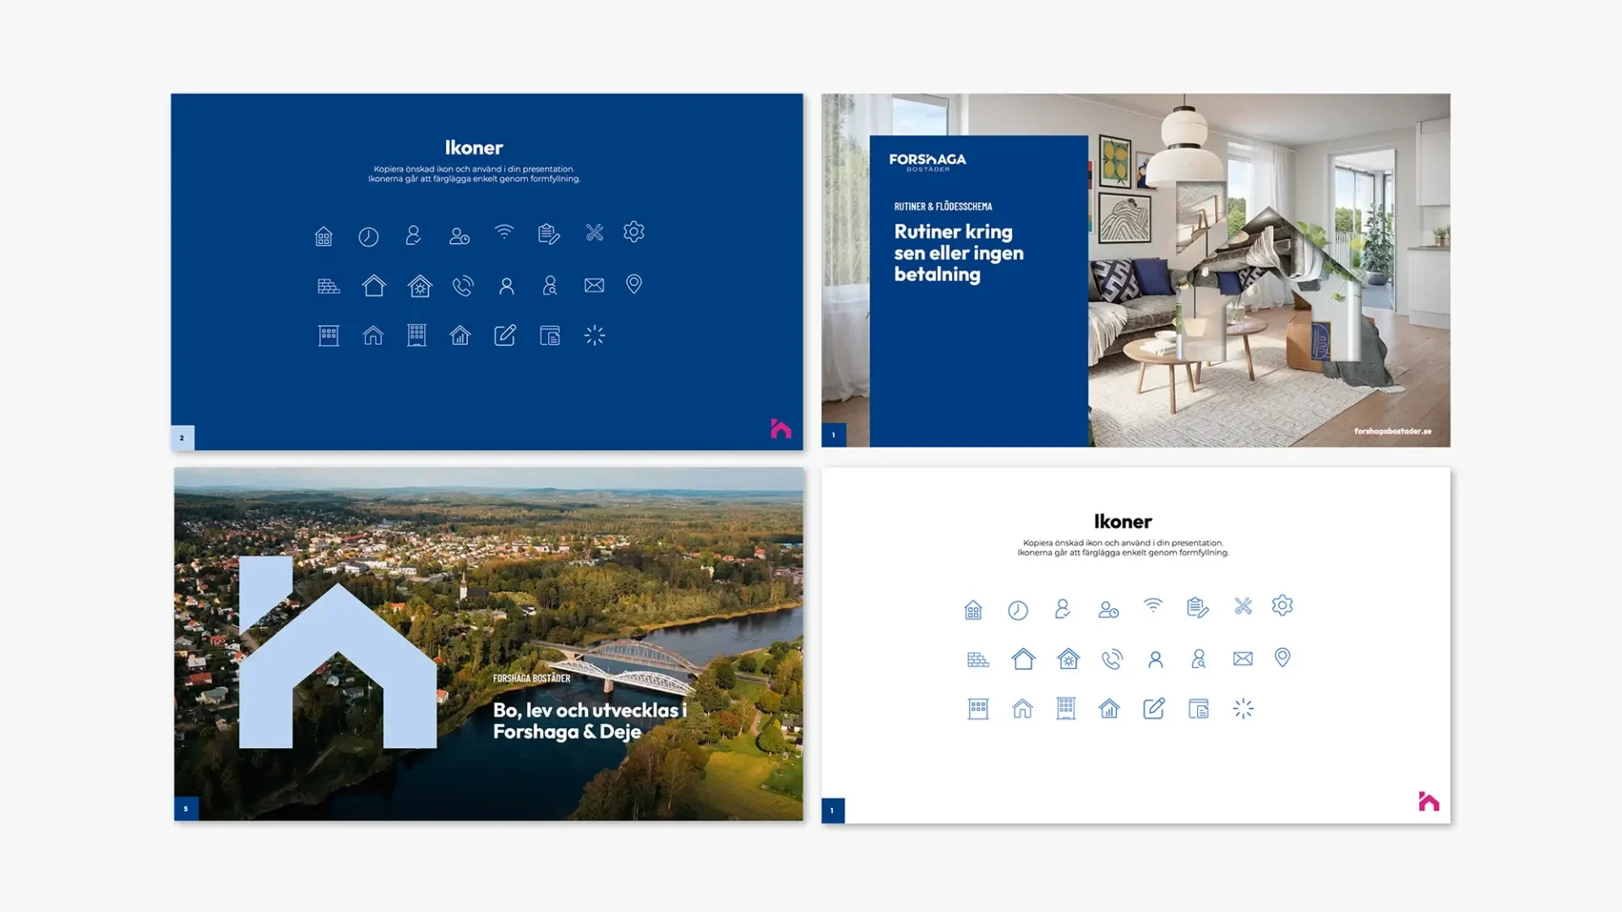Choose the phone call icon on the white slide
This screenshot has width=1622, height=912.
pyautogui.click(x=1112, y=660)
